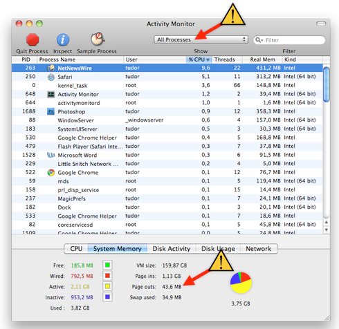
Task: Click the Page outs 43,6 MB value
Action: (x=172, y=287)
